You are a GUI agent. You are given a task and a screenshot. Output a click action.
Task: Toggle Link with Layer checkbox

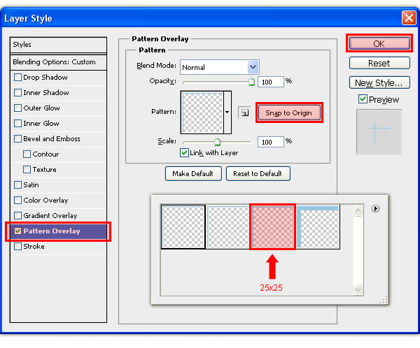(x=184, y=153)
